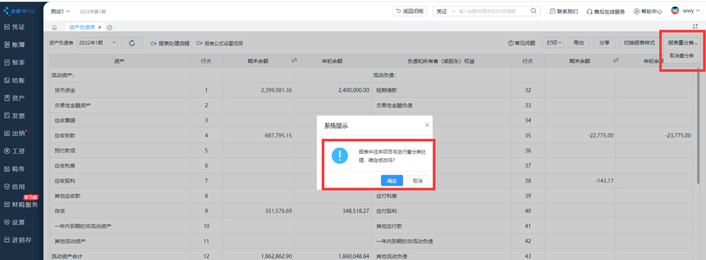Open the 结账 module in sidebar

point(14,80)
